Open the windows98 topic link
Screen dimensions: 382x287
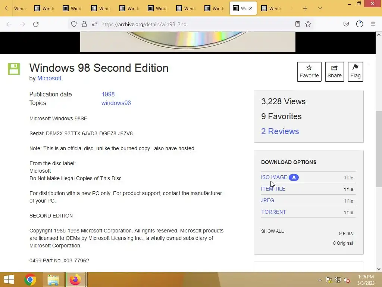[x=116, y=103]
